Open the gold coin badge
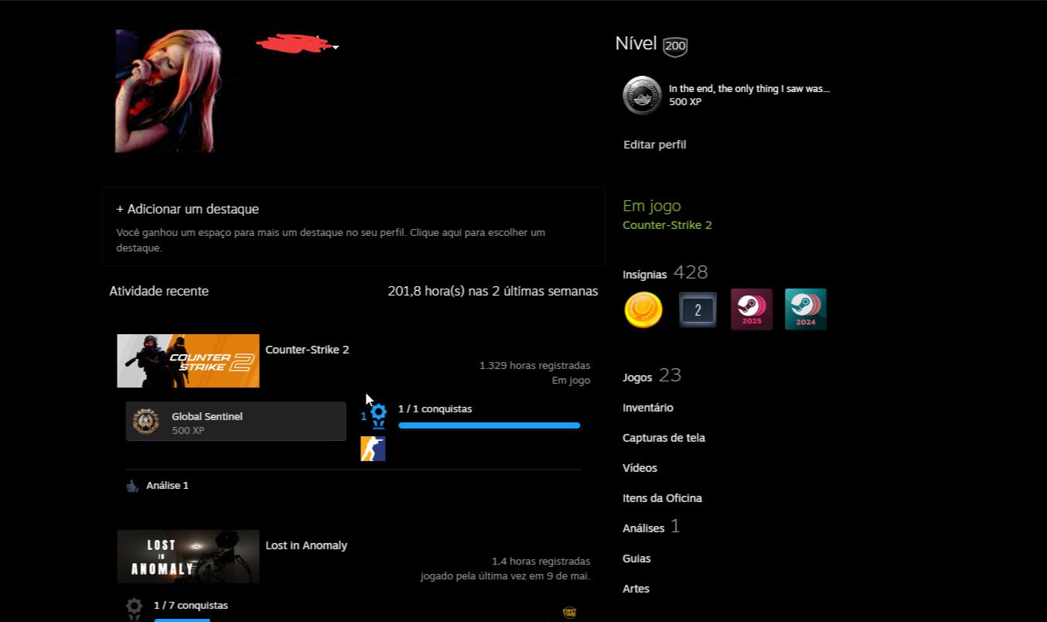 click(x=643, y=309)
